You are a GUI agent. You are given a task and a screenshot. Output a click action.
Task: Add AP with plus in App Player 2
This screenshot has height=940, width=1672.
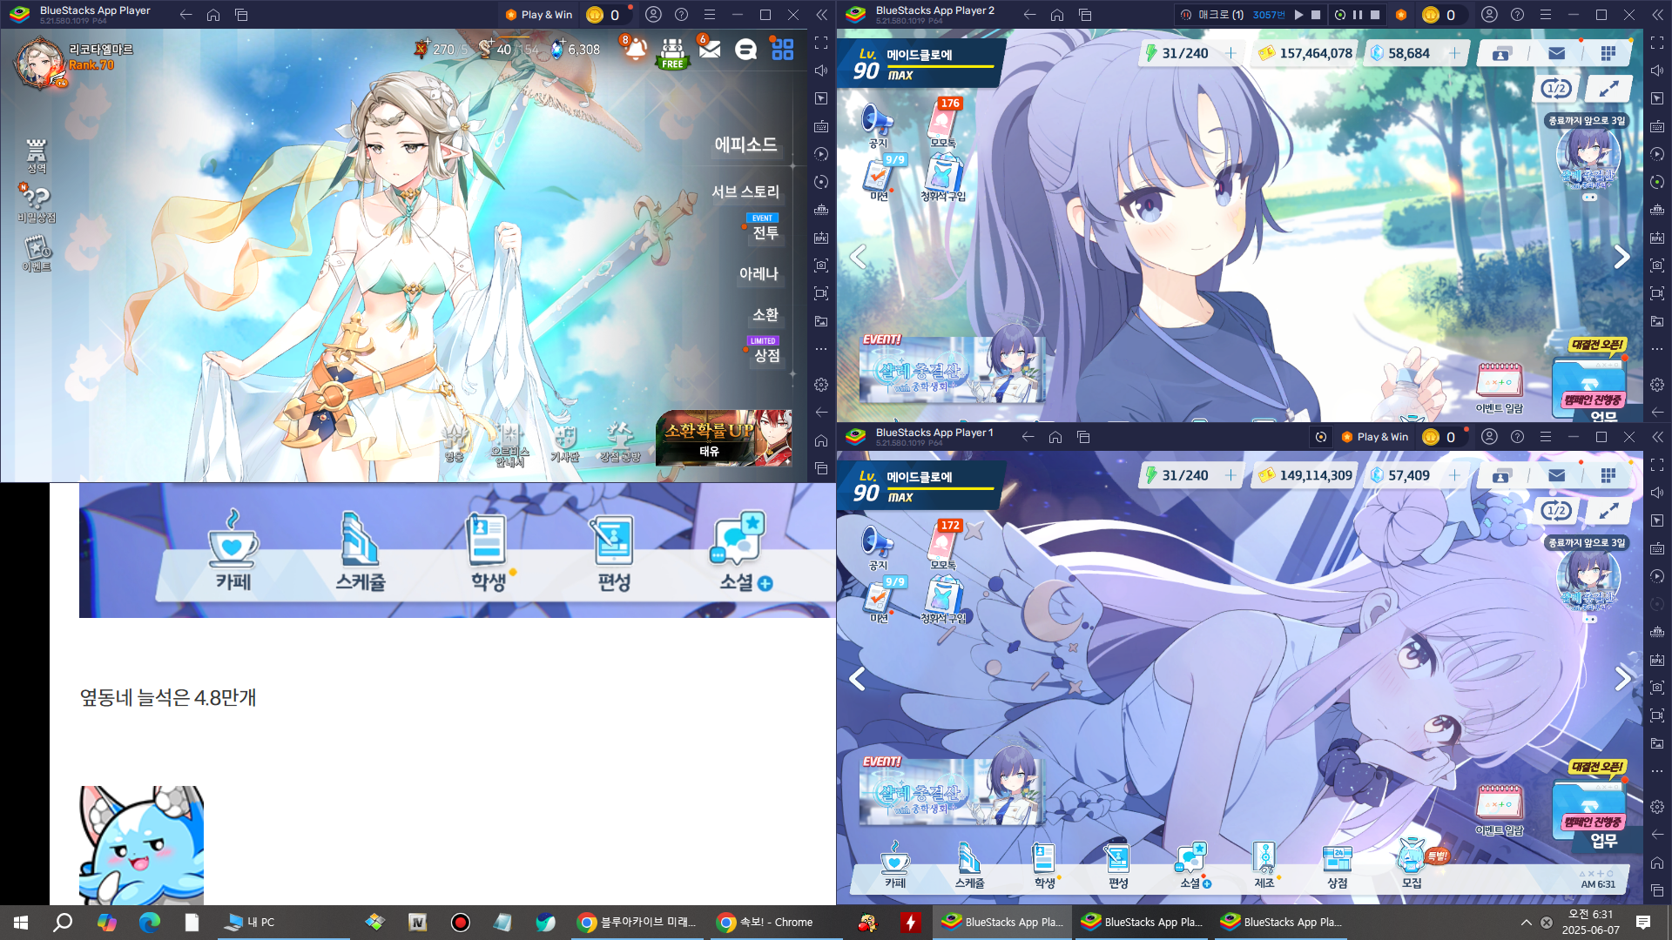(x=1230, y=53)
